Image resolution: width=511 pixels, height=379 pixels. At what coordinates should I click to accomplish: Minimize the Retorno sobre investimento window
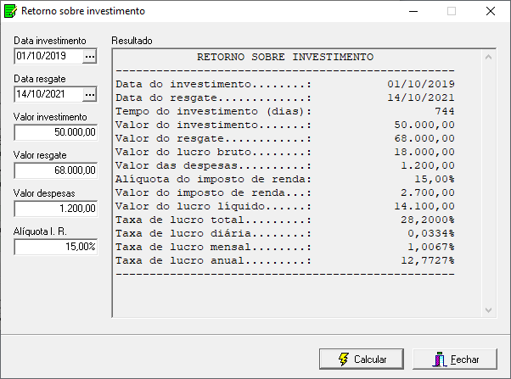[413, 11]
